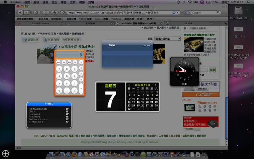The width and height of the screenshot is (254, 159).
Task: Show next month in calendar widget
Action: click(155, 85)
